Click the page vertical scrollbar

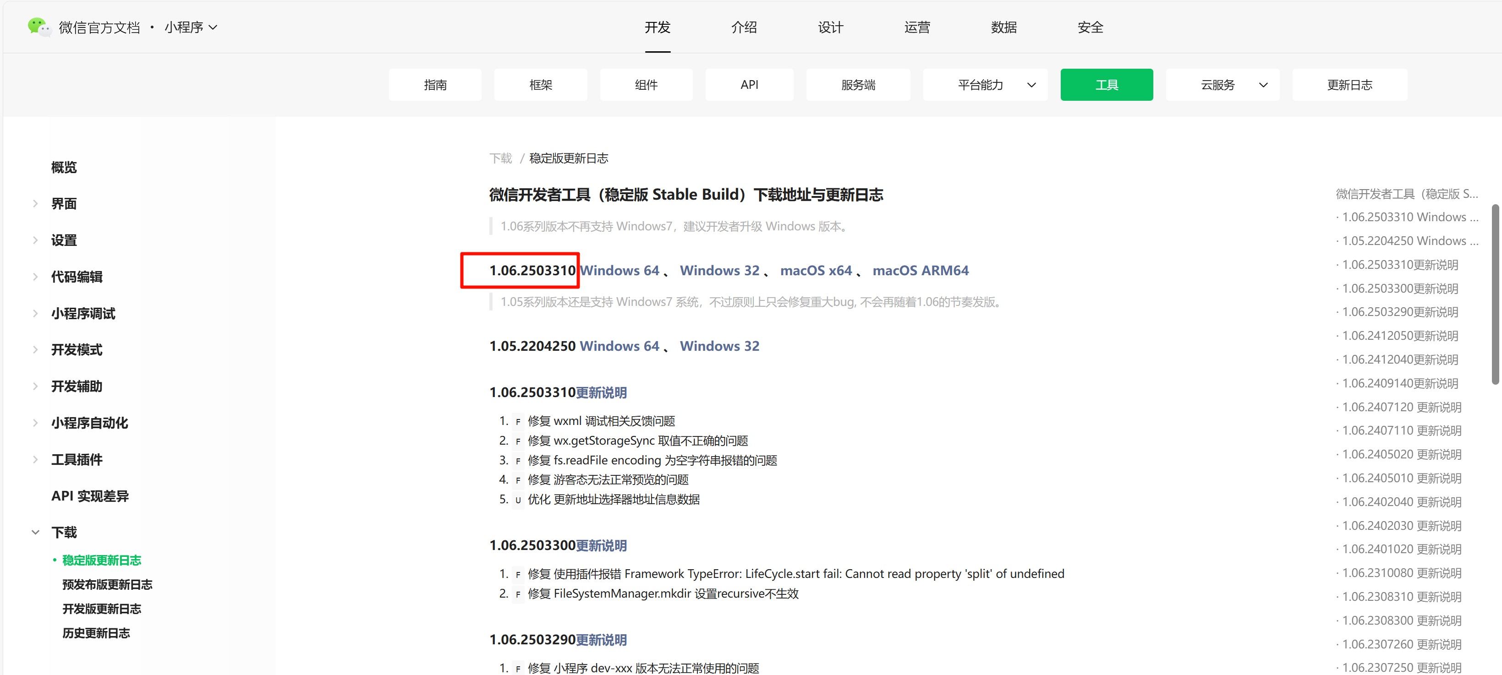[1496, 294]
